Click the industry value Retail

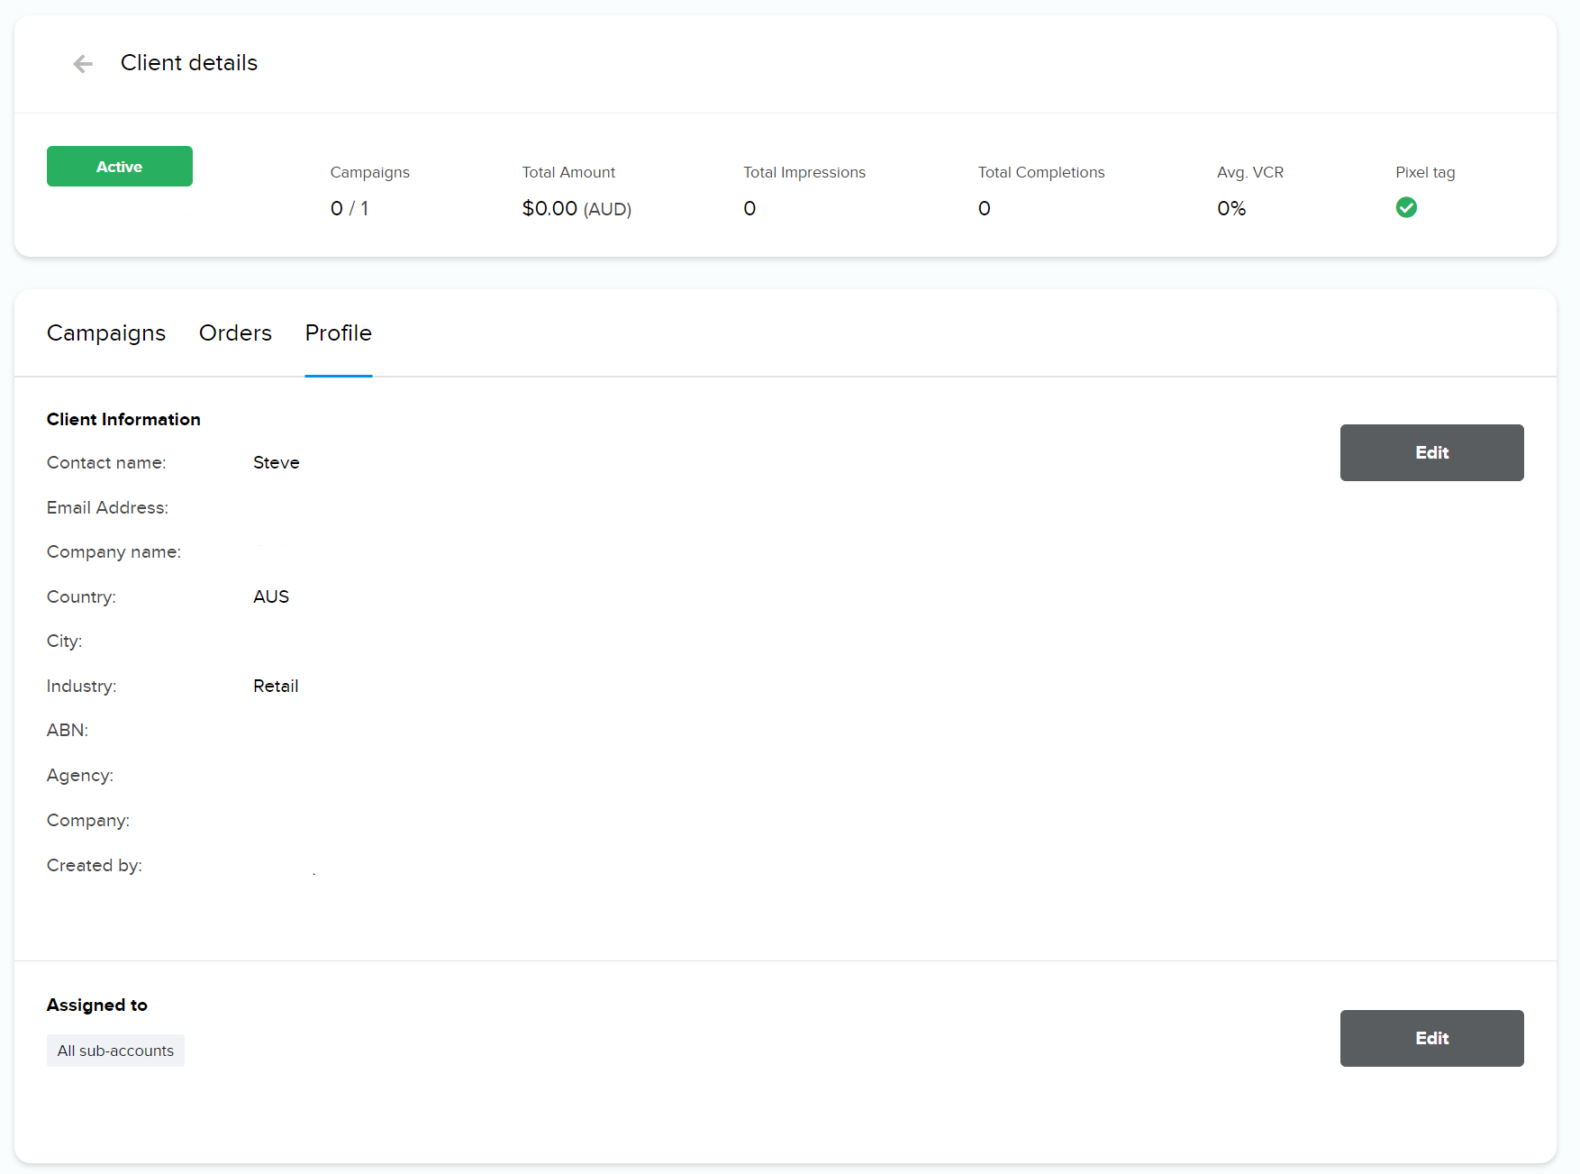276,687
